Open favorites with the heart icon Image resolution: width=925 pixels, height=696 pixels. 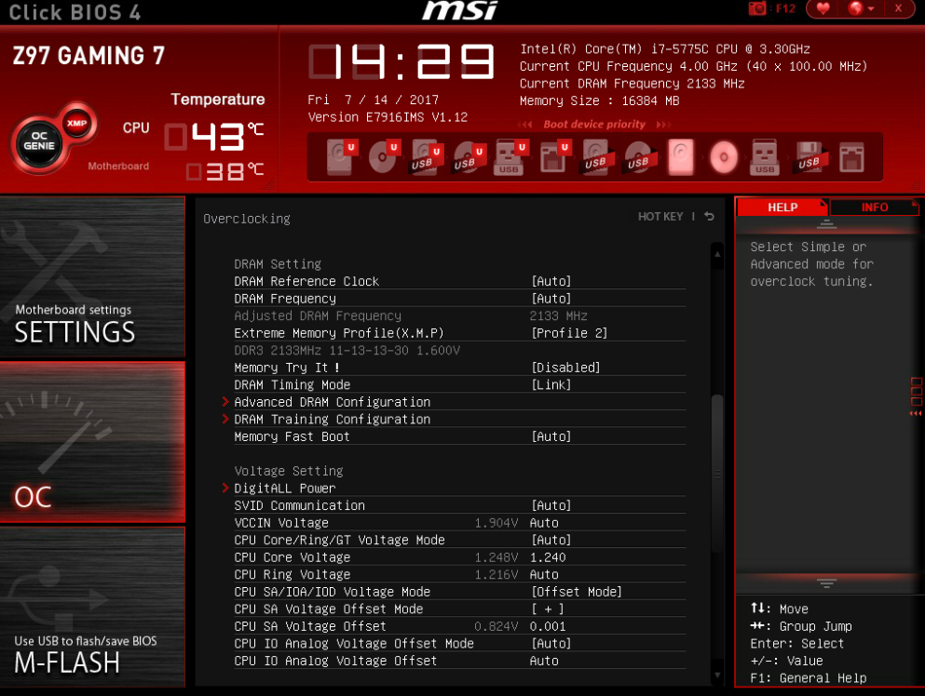coord(823,8)
